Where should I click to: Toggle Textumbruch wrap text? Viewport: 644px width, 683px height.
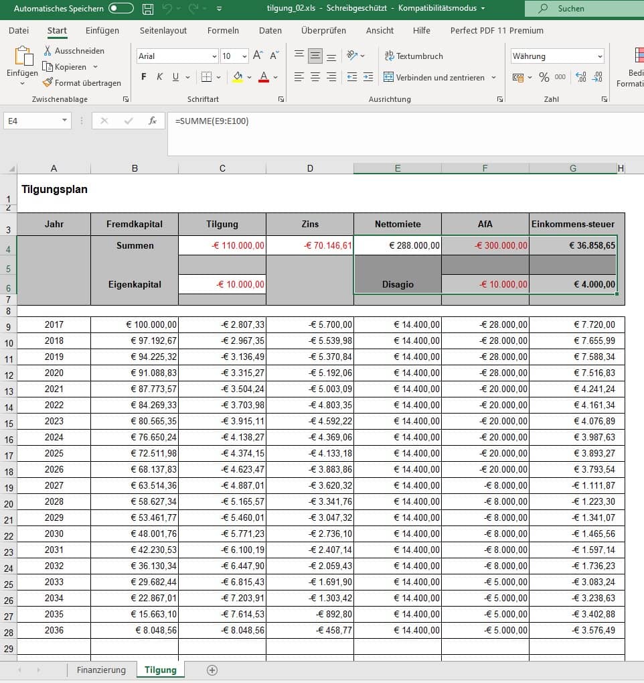click(413, 56)
